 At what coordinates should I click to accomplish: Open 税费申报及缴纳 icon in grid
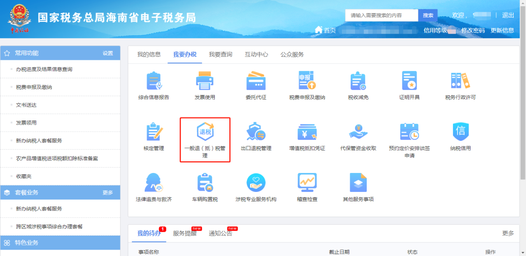point(307,81)
